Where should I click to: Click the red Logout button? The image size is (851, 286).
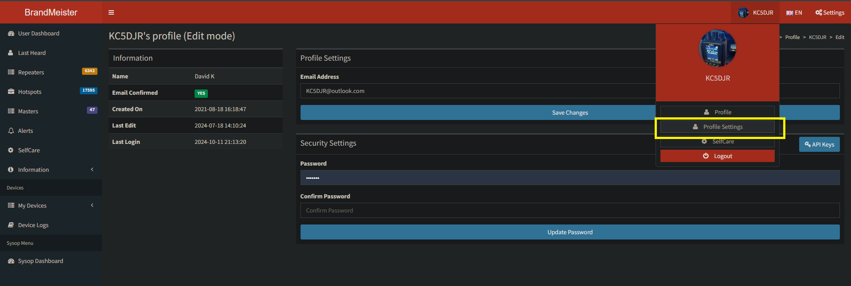[x=718, y=156]
